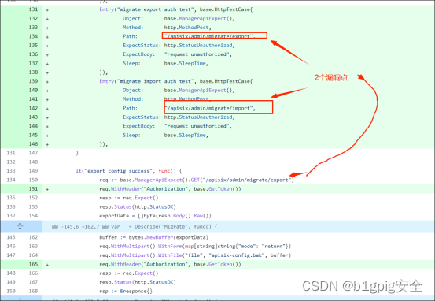
Task: Click the buffer := bytes.NewBuffer(exportData) line
Action: point(153,237)
